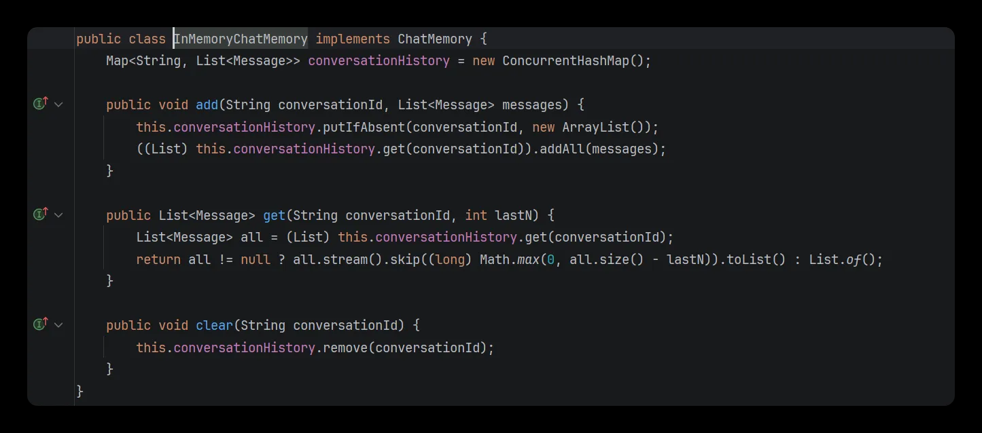This screenshot has height=433, width=982.
Task: Click the remove call inside the clear method
Action: point(348,347)
